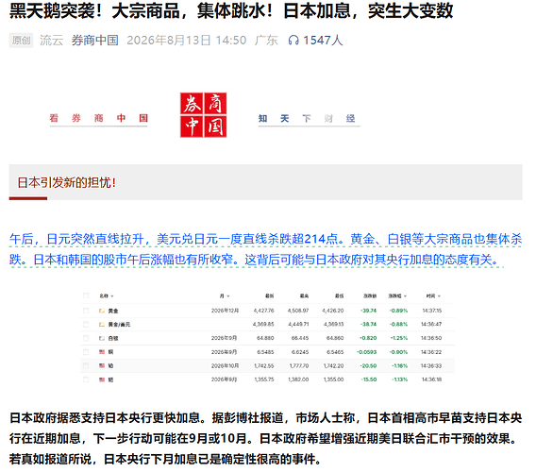Viewport: 536px width, 472px height.
Task: Check the box on the 黄金 row
Action: click(86, 311)
